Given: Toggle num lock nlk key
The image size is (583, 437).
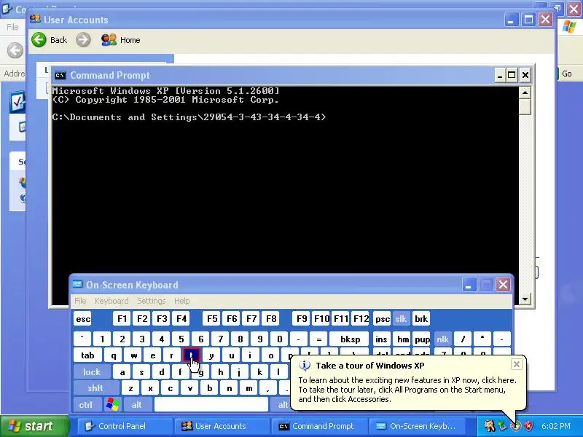Looking at the screenshot, I should click(442, 339).
